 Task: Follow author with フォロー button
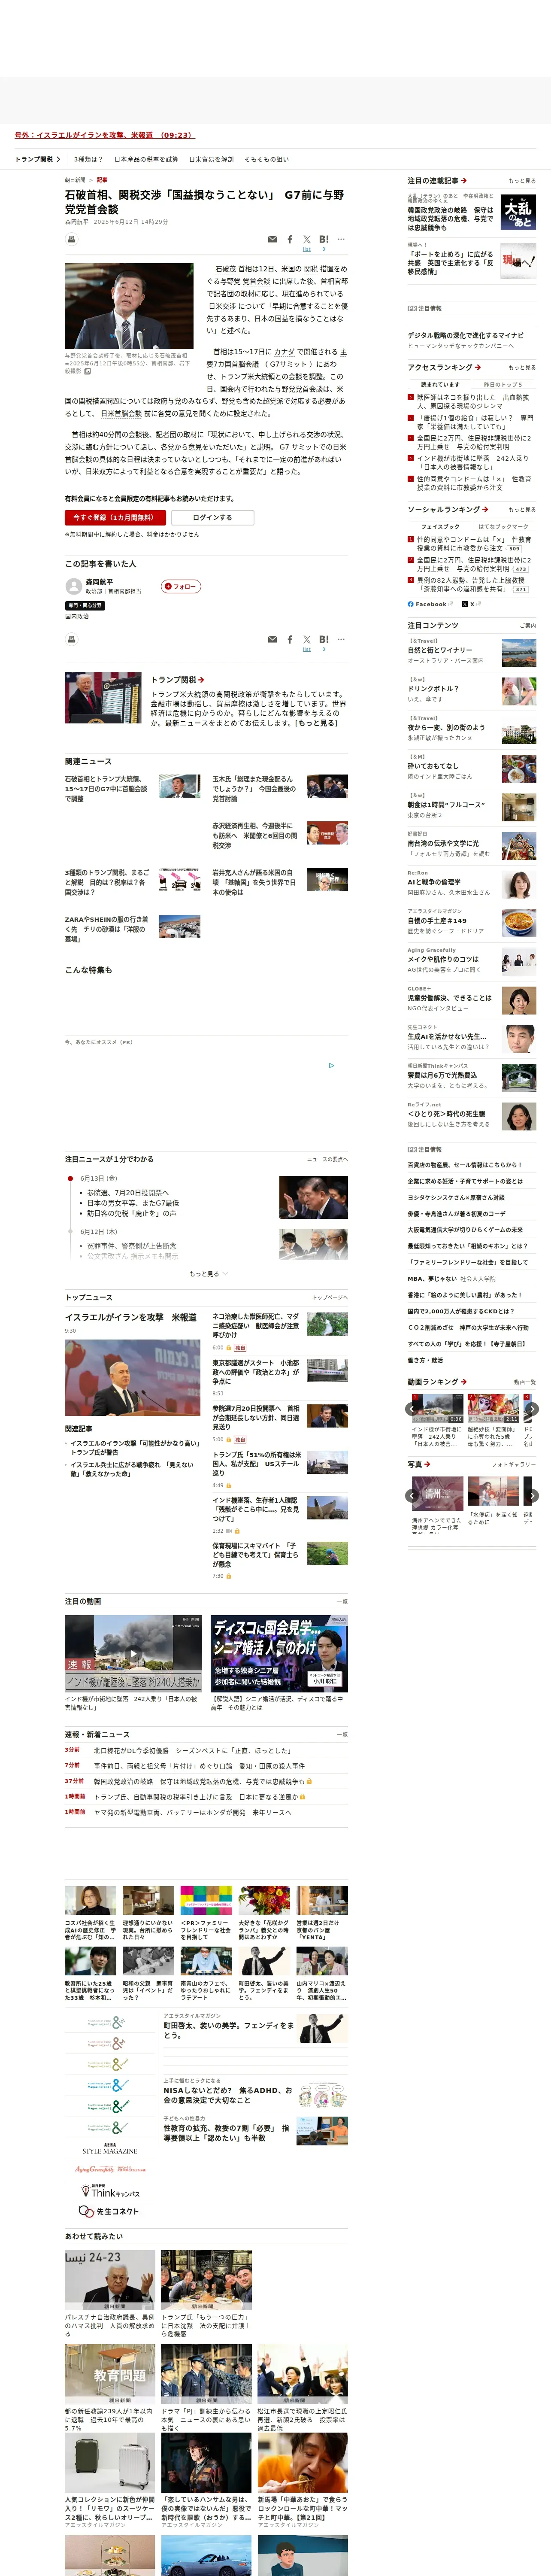pyautogui.click(x=181, y=587)
